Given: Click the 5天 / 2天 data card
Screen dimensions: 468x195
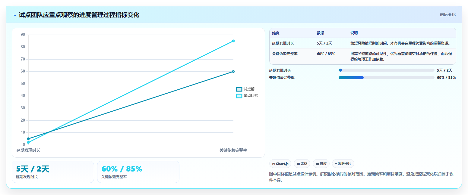Looking at the screenshot, I should 53,172.
